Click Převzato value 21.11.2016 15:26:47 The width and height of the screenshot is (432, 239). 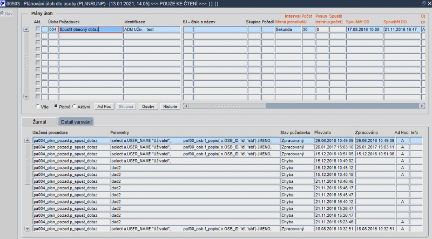pos(334,208)
